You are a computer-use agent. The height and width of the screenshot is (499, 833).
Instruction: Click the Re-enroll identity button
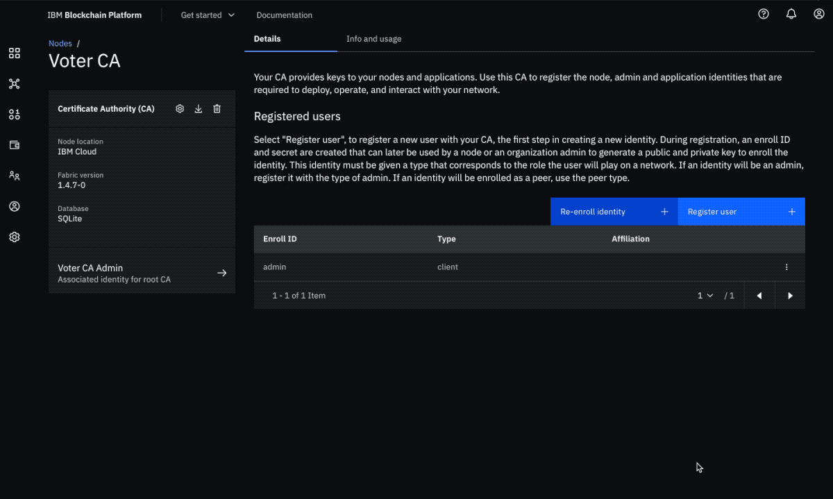point(614,212)
